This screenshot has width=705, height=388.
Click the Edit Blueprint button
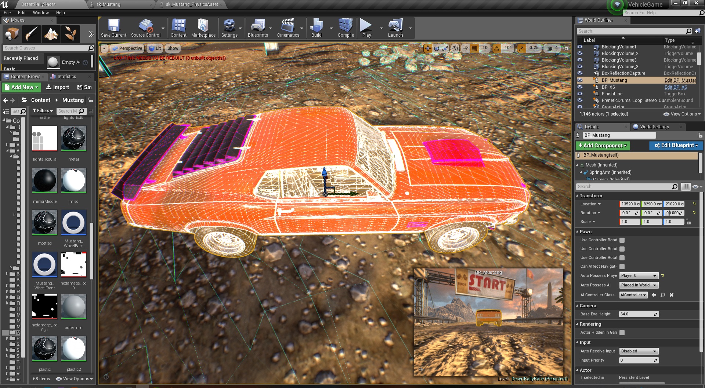pos(676,146)
